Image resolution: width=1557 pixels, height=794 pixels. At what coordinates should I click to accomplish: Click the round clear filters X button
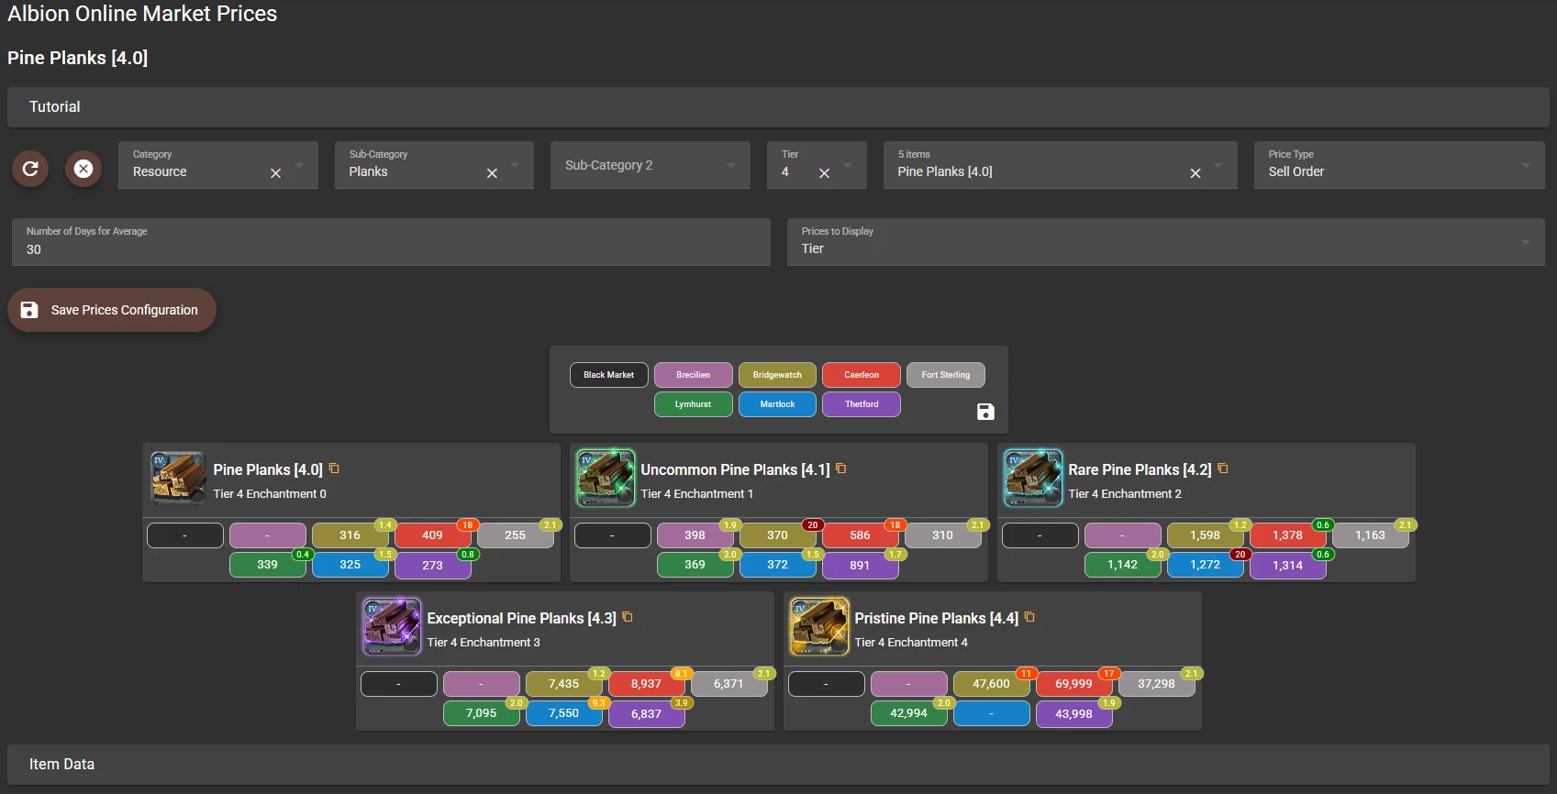83,169
